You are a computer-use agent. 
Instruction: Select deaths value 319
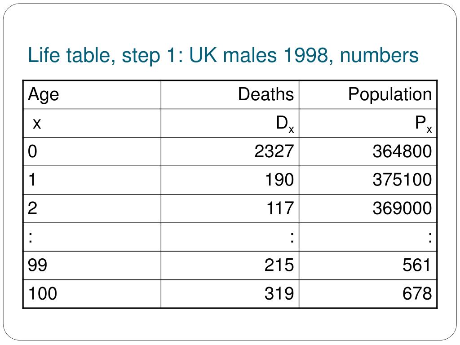coord(279,293)
